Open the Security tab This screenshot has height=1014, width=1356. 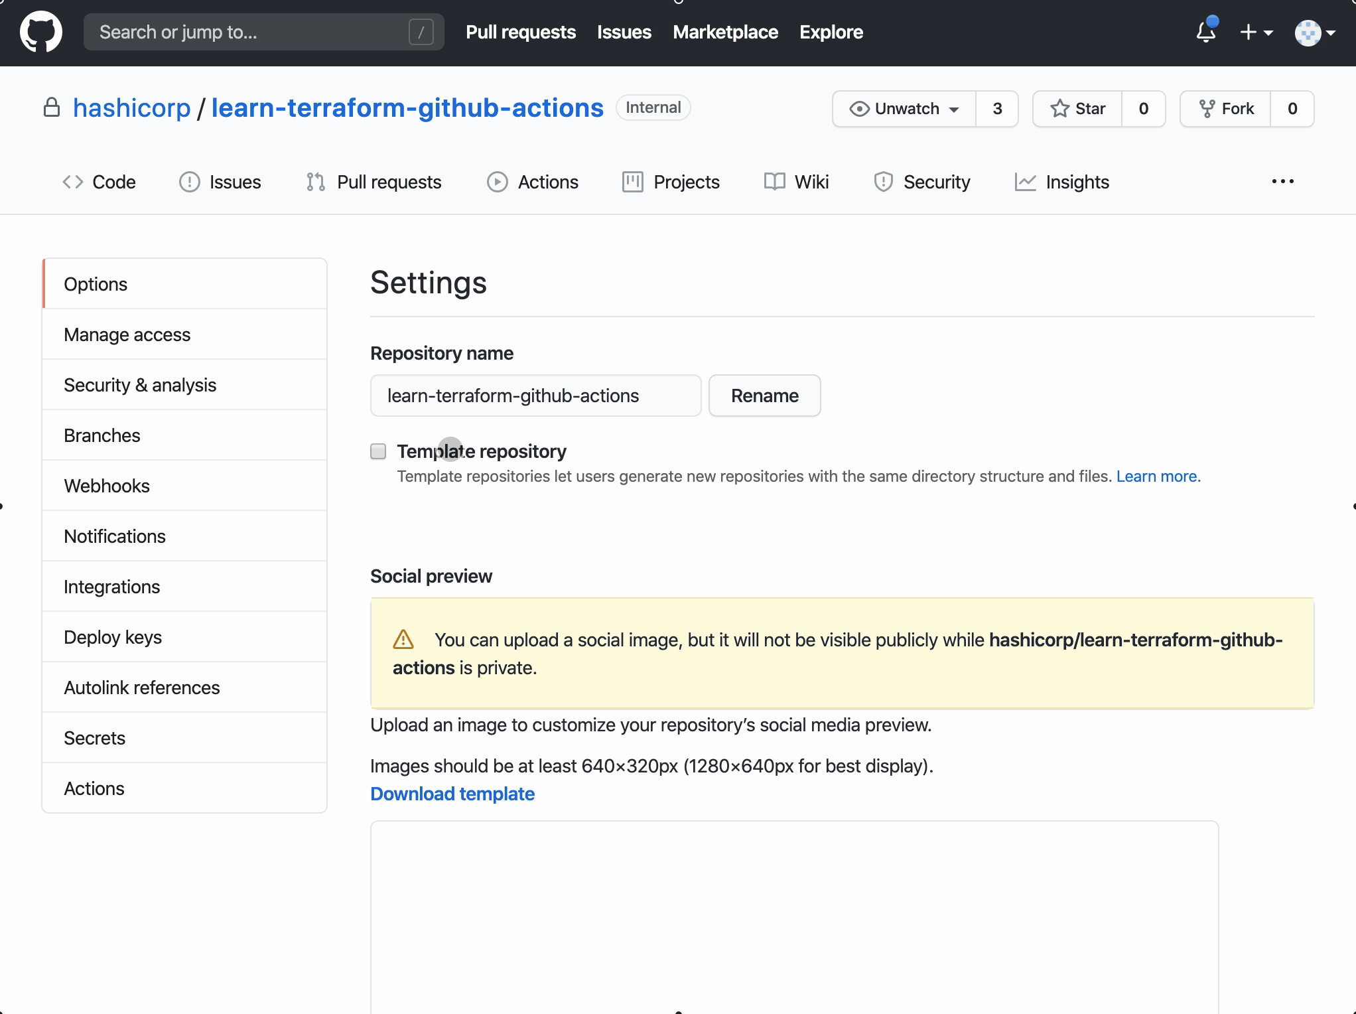point(922,182)
